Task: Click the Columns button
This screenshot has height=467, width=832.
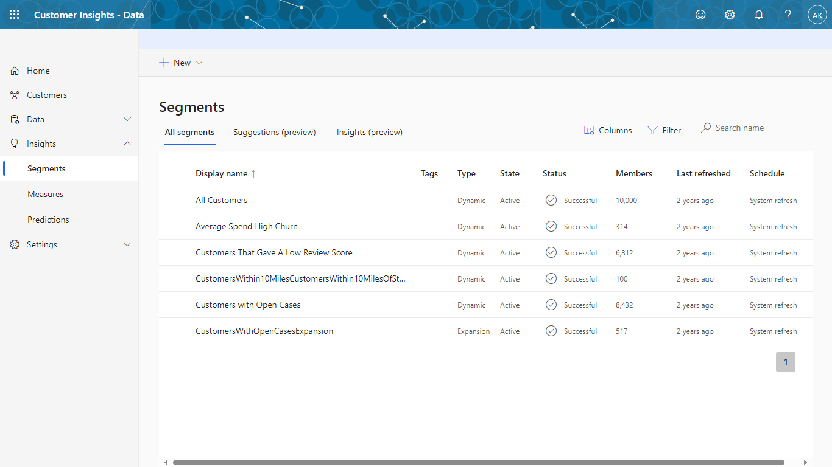Action: click(608, 130)
